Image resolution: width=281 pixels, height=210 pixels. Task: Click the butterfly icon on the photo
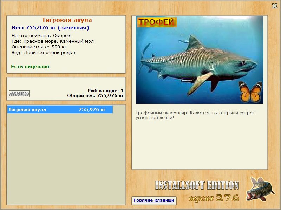click(x=250, y=92)
